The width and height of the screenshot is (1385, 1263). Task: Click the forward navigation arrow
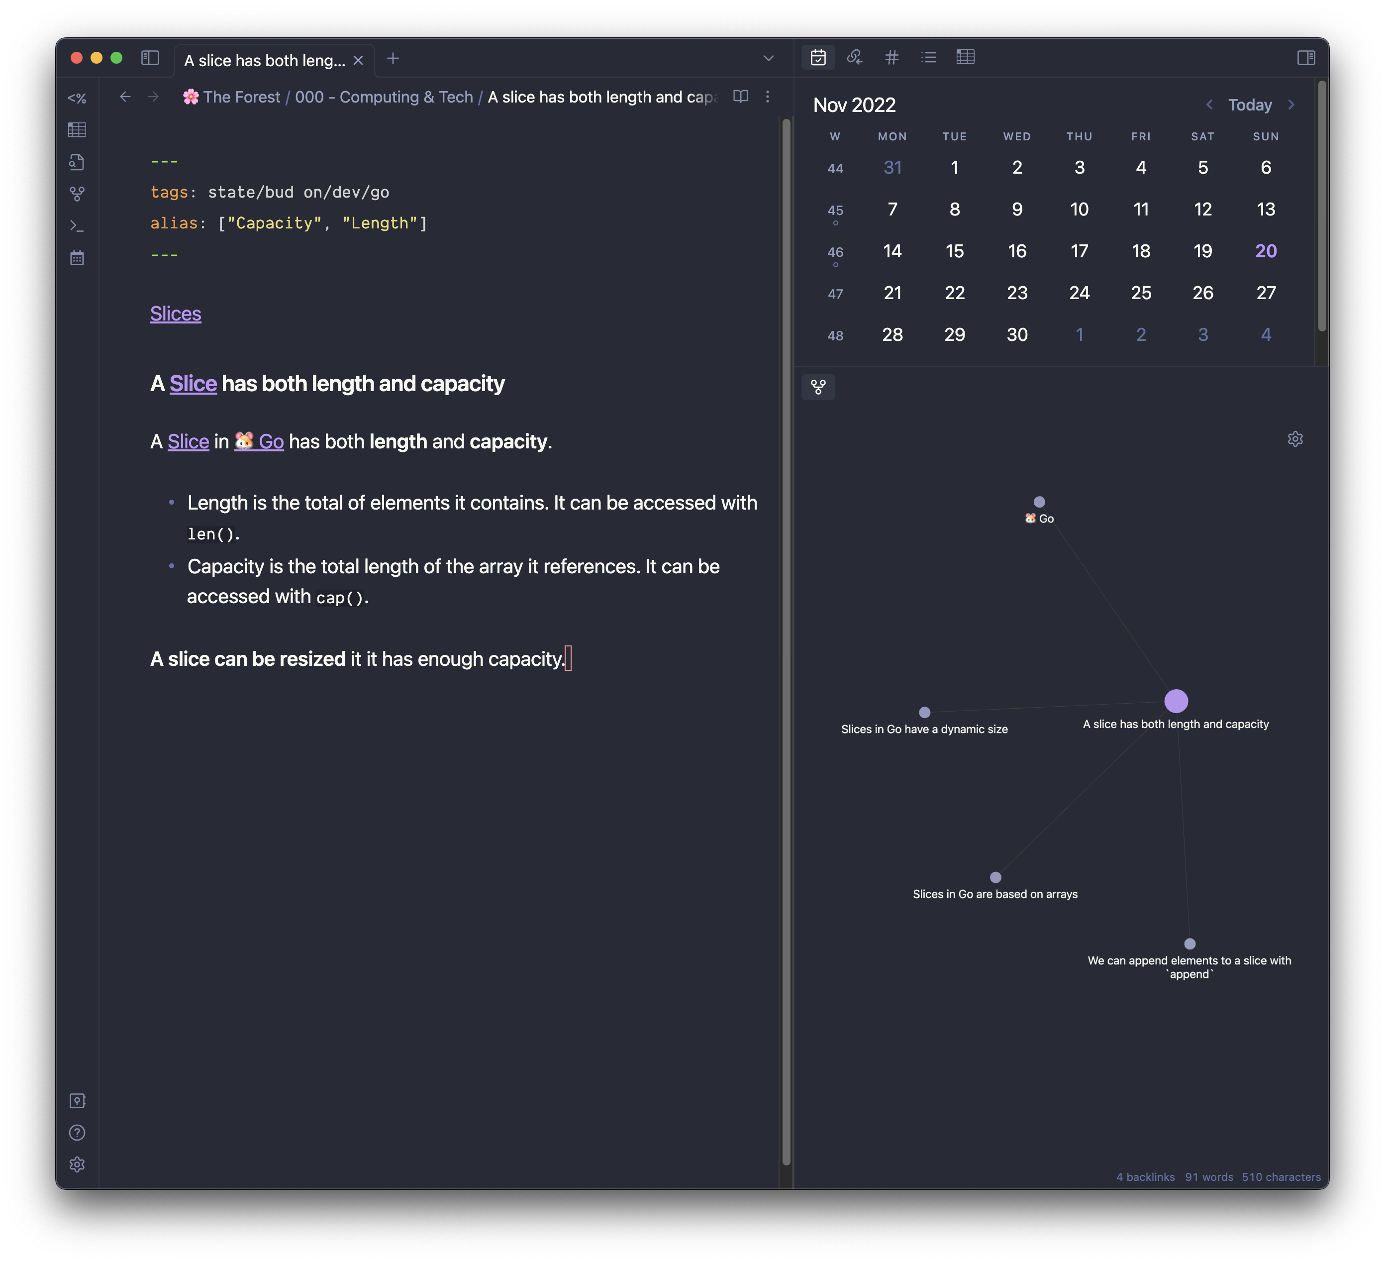point(153,97)
